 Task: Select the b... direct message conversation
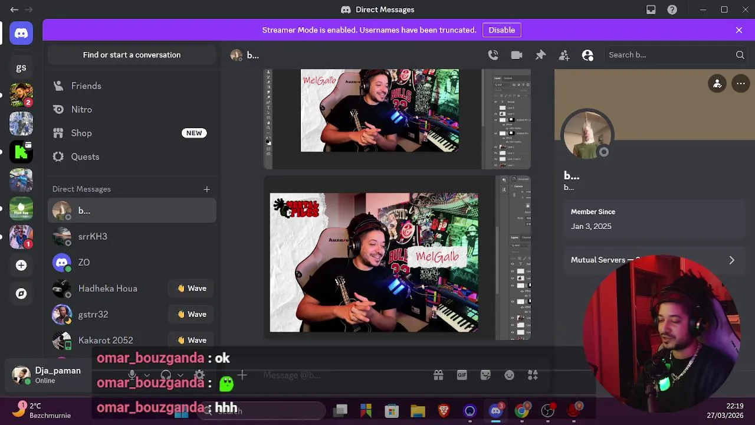click(132, 210)
